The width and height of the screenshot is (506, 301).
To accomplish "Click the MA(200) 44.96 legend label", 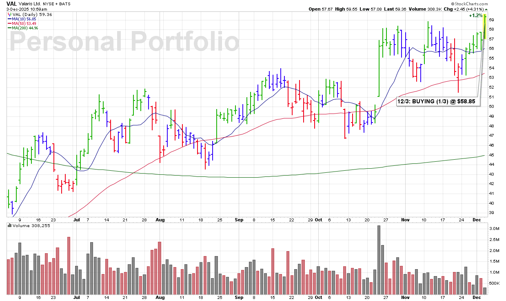I will point(25,28).
